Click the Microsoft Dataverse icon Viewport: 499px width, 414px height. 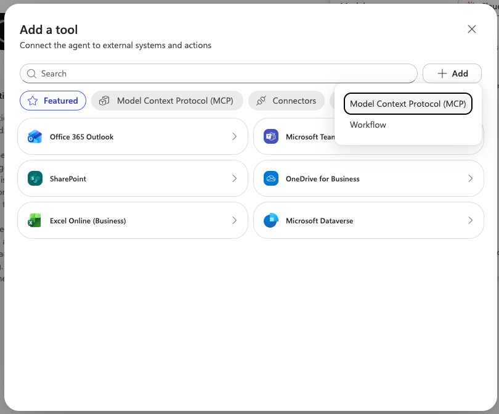(271, 220)
